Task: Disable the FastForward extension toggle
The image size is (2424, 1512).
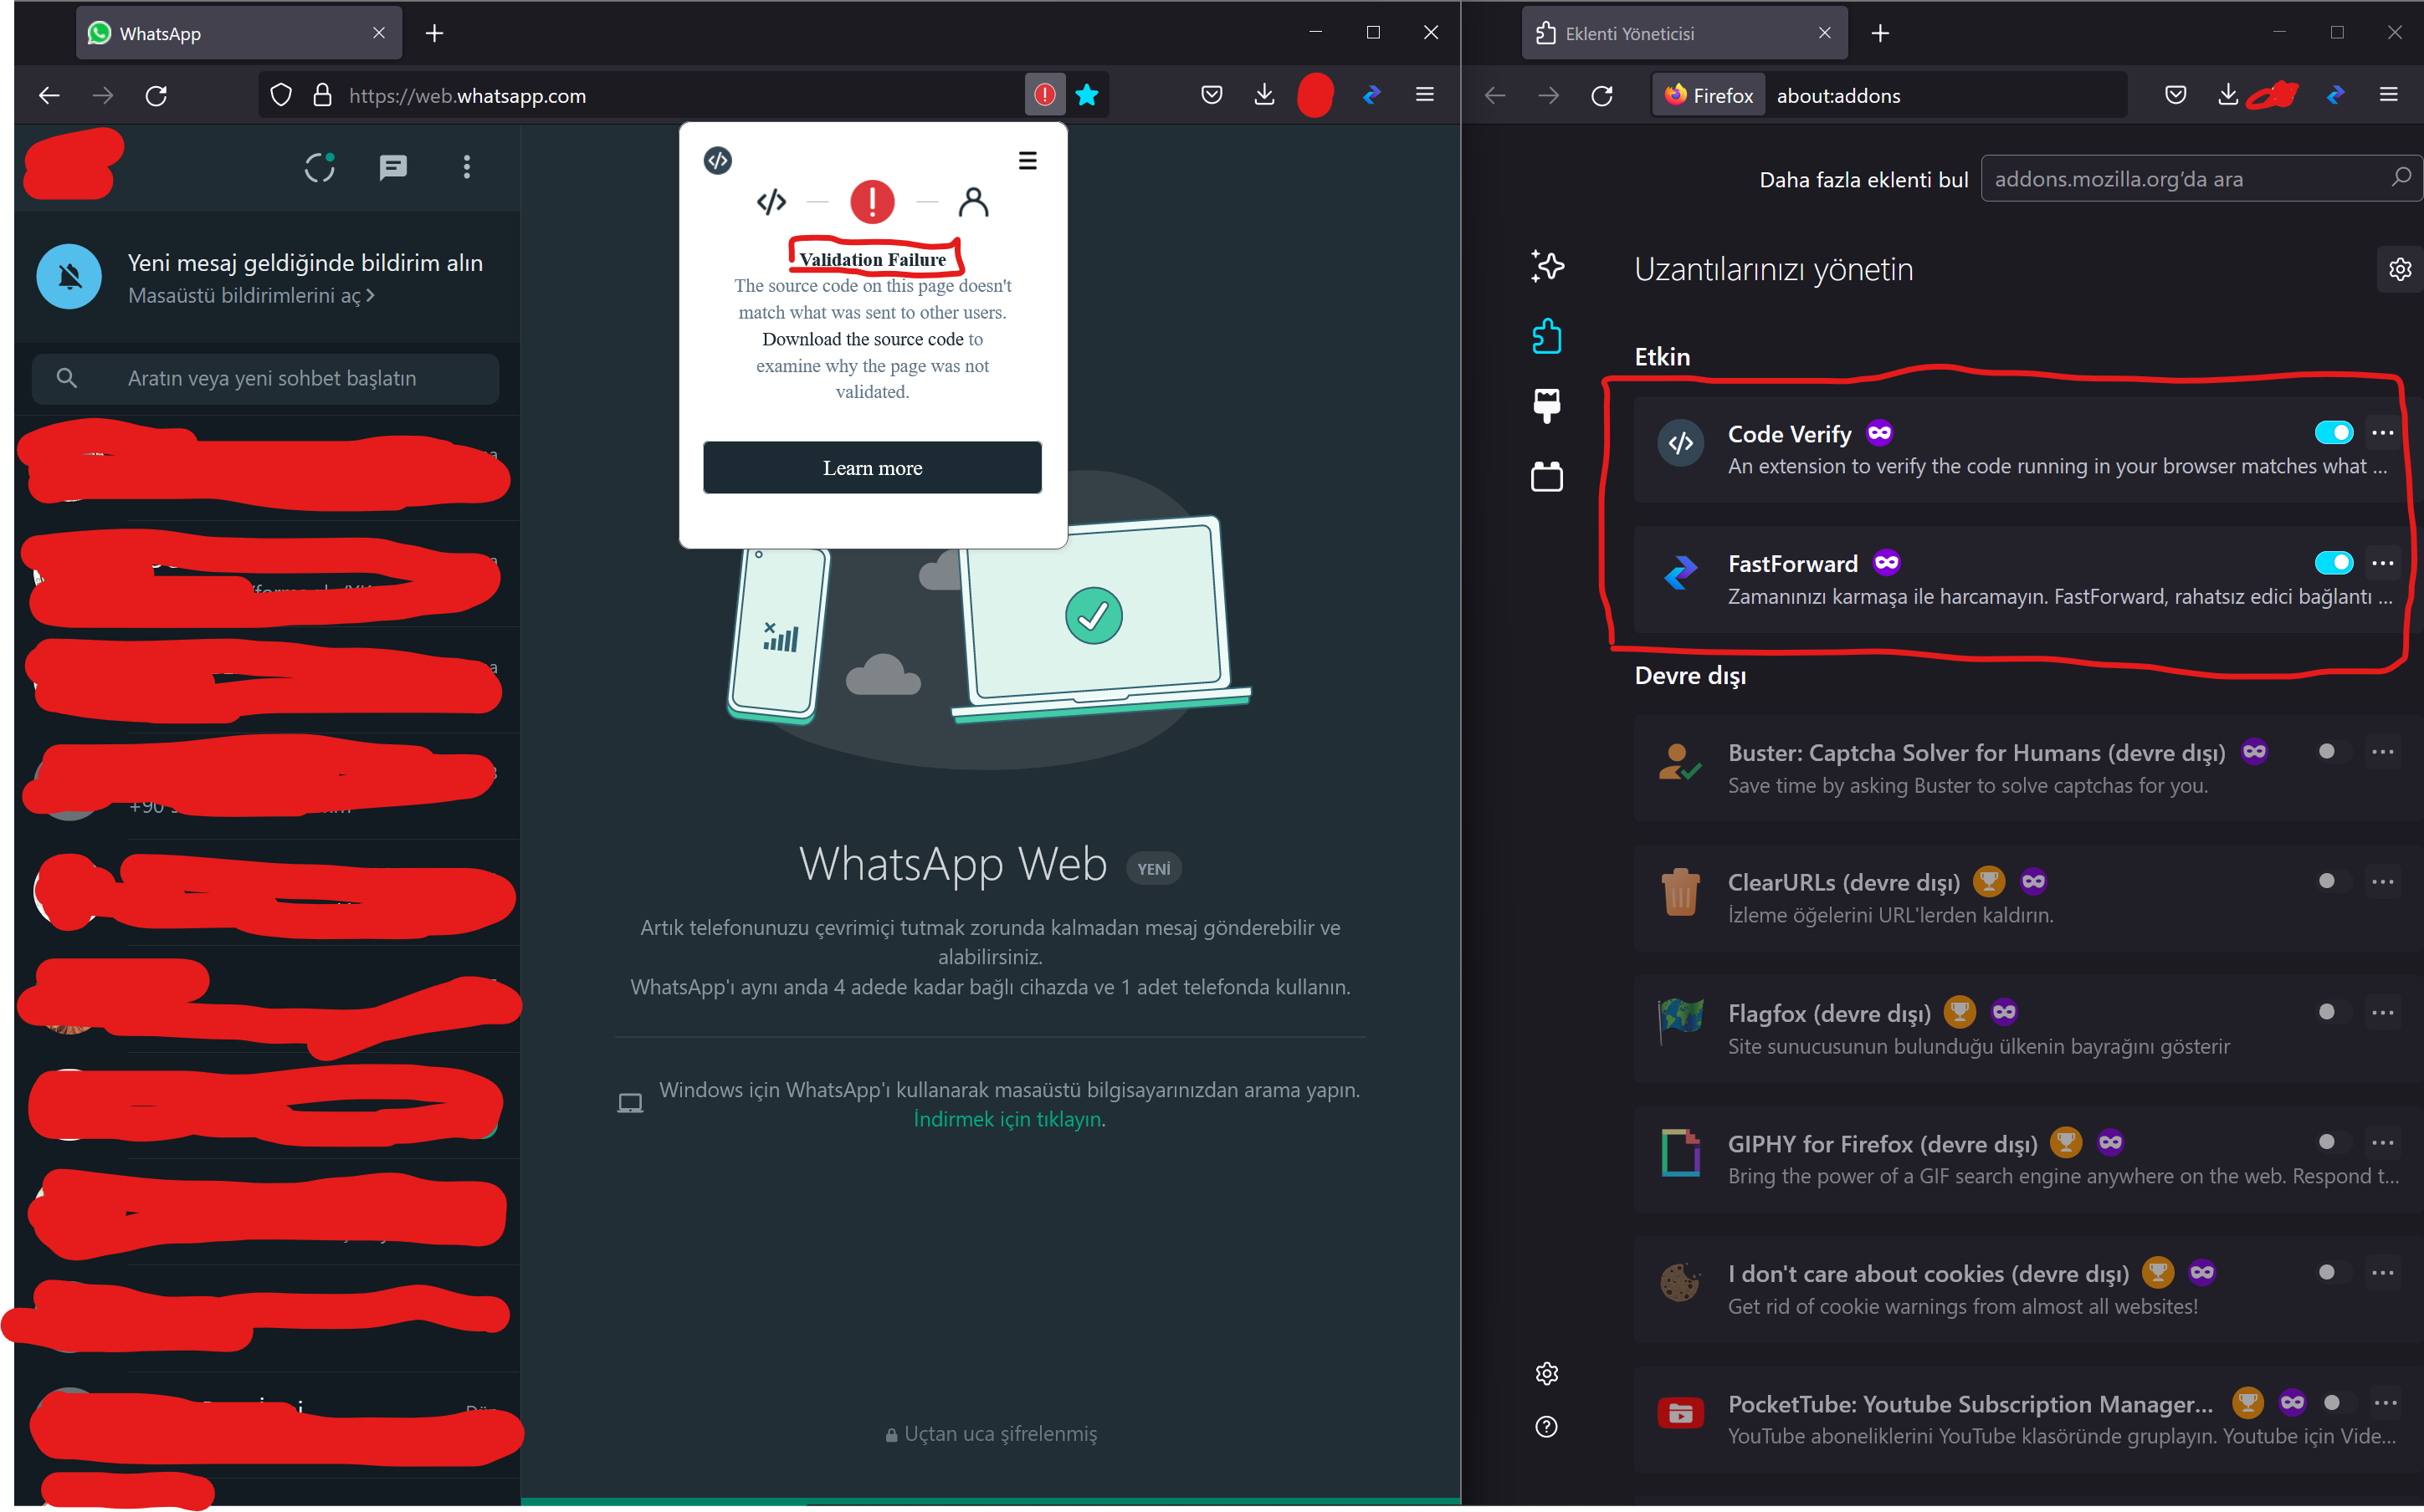Action: [x=2333, y=563]
